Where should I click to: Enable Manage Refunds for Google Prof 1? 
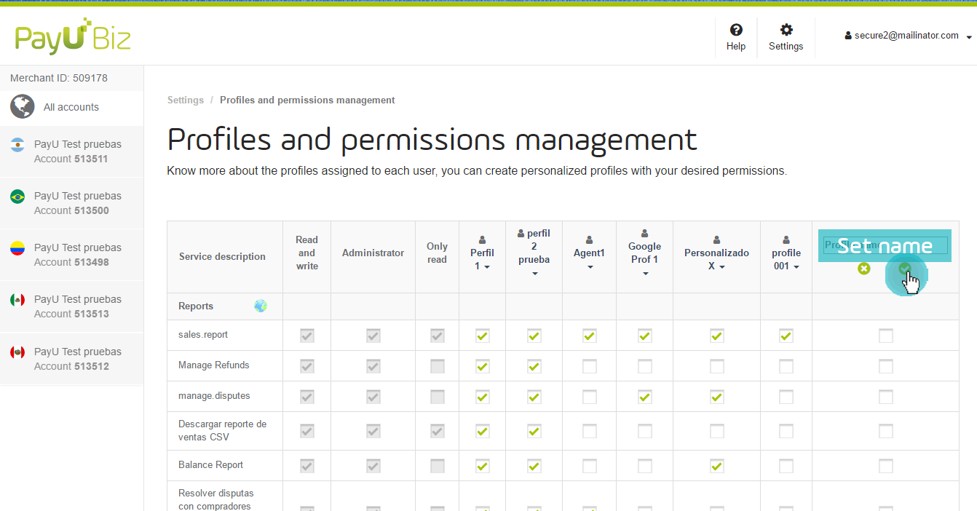pyautogui.click(x=645, y=366)
